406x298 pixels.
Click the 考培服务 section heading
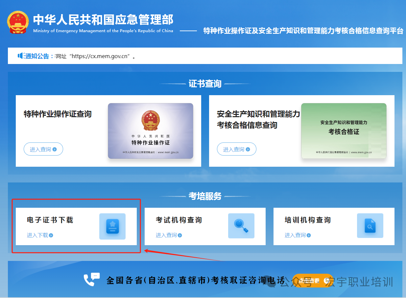[205, 196]
